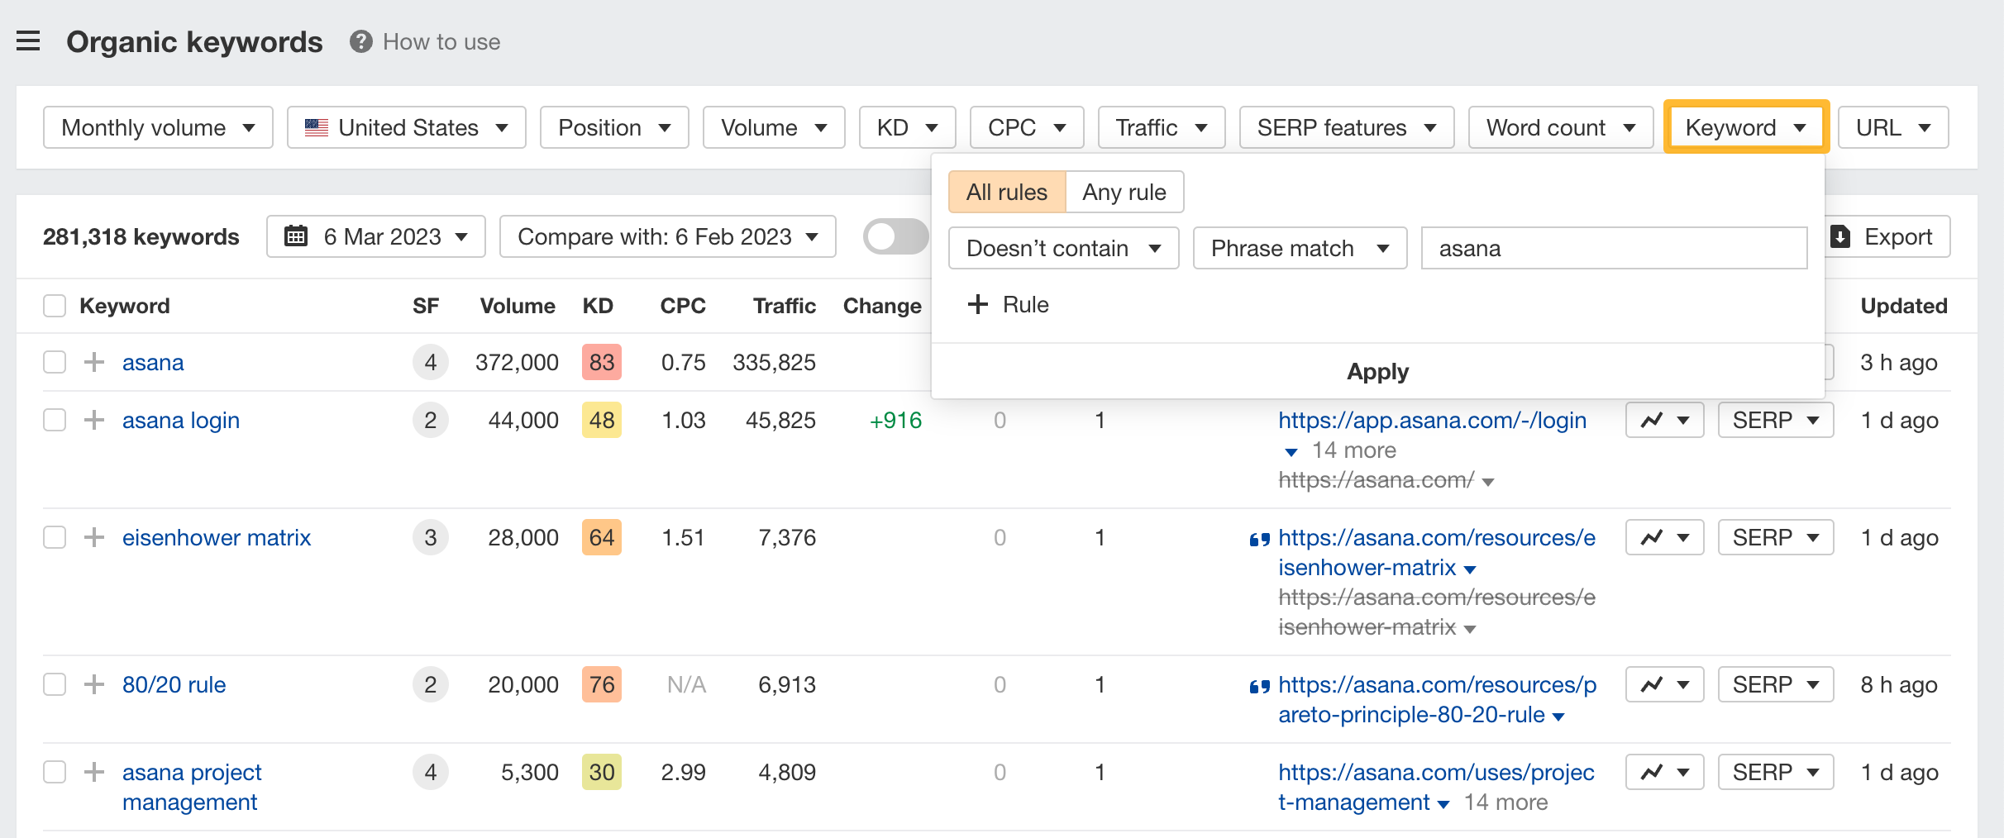This screenshot has width=2004, height=838.
Task: Click the Apply button in keyword filter
Action: click(1378, 371)
